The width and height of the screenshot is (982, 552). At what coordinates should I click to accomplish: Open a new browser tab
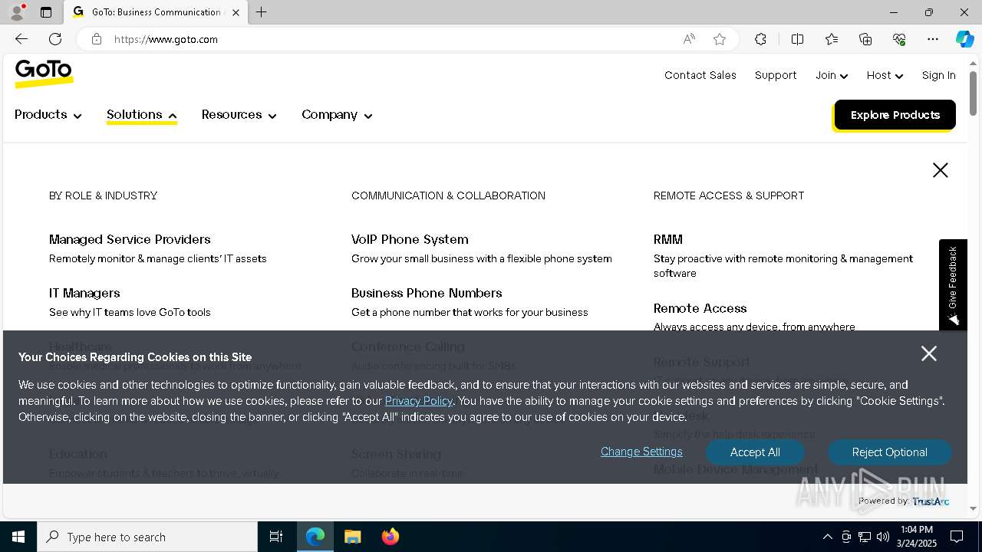point(262,12)
